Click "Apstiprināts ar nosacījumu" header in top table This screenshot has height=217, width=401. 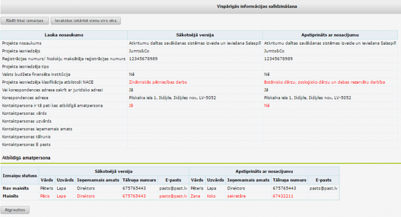[x=330, y=35]
